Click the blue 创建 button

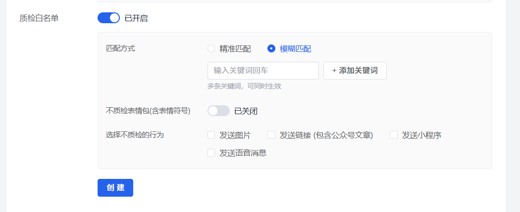[x=115, y=187]
